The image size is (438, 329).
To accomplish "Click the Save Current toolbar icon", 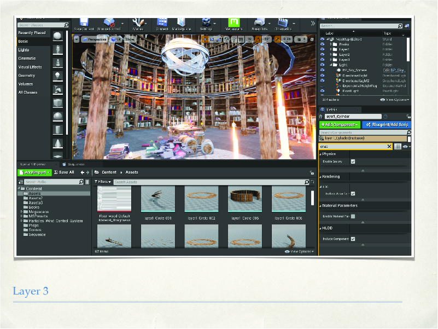I will [x=84, y=23].
